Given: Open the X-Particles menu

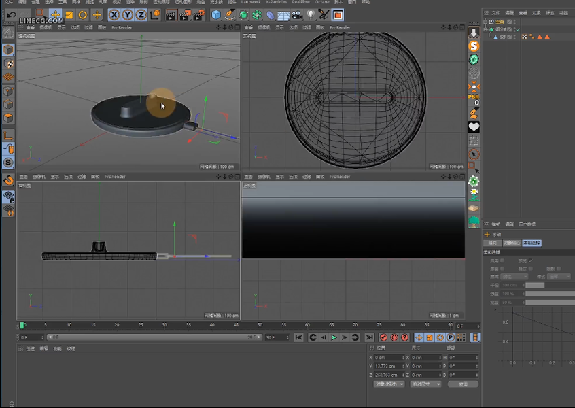Looking at the screenshot, I should (x=276, y=3).
